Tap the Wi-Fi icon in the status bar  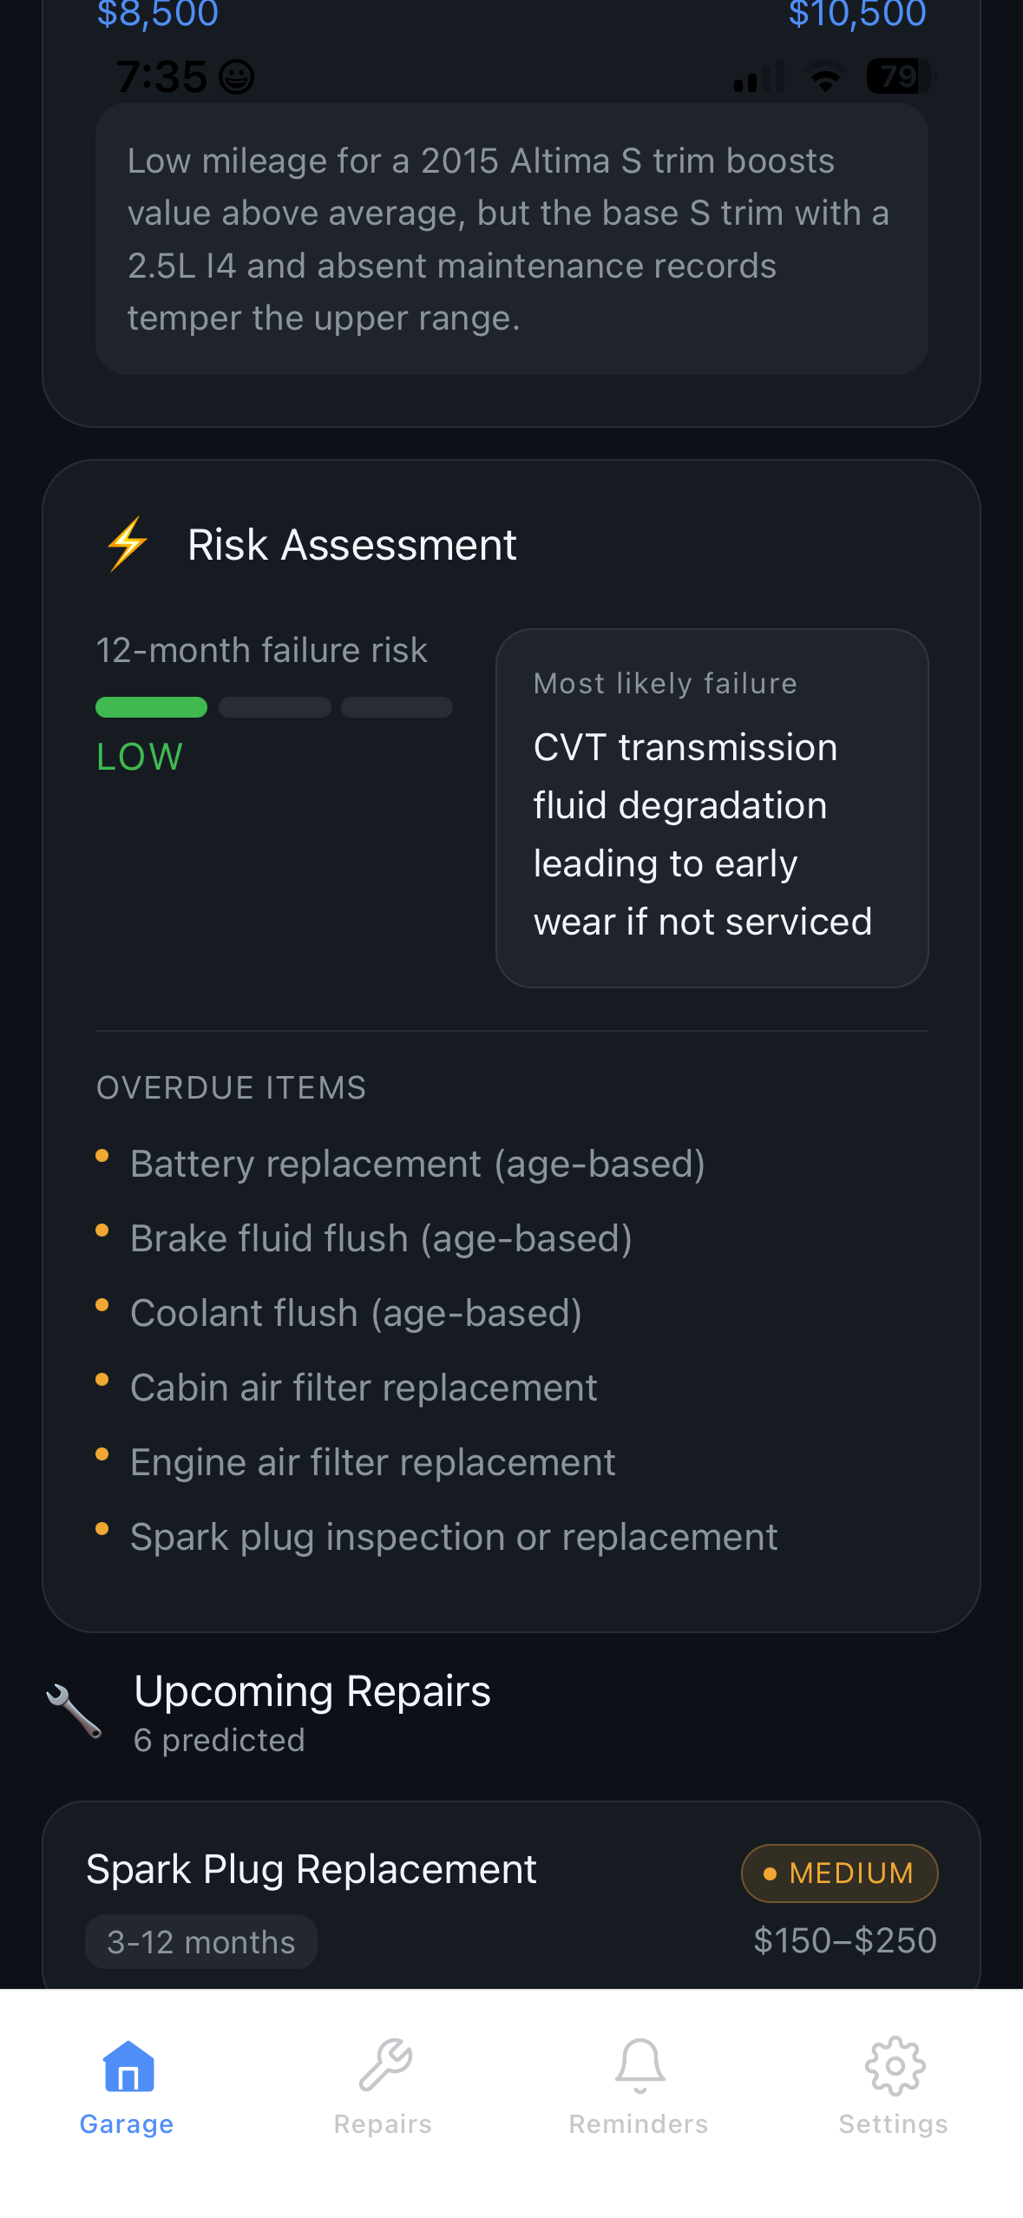pos(824,76)
